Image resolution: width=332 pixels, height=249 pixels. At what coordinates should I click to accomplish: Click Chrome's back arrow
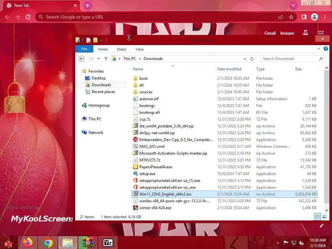tap(7, 17)
